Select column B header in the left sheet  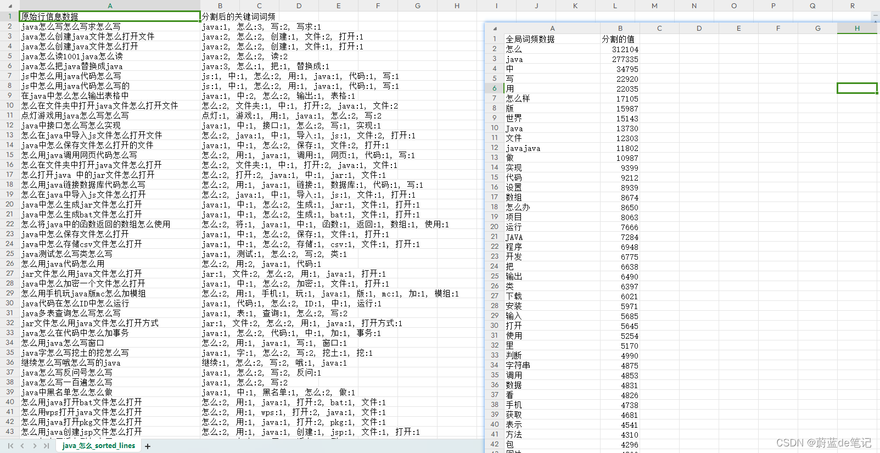220,5
